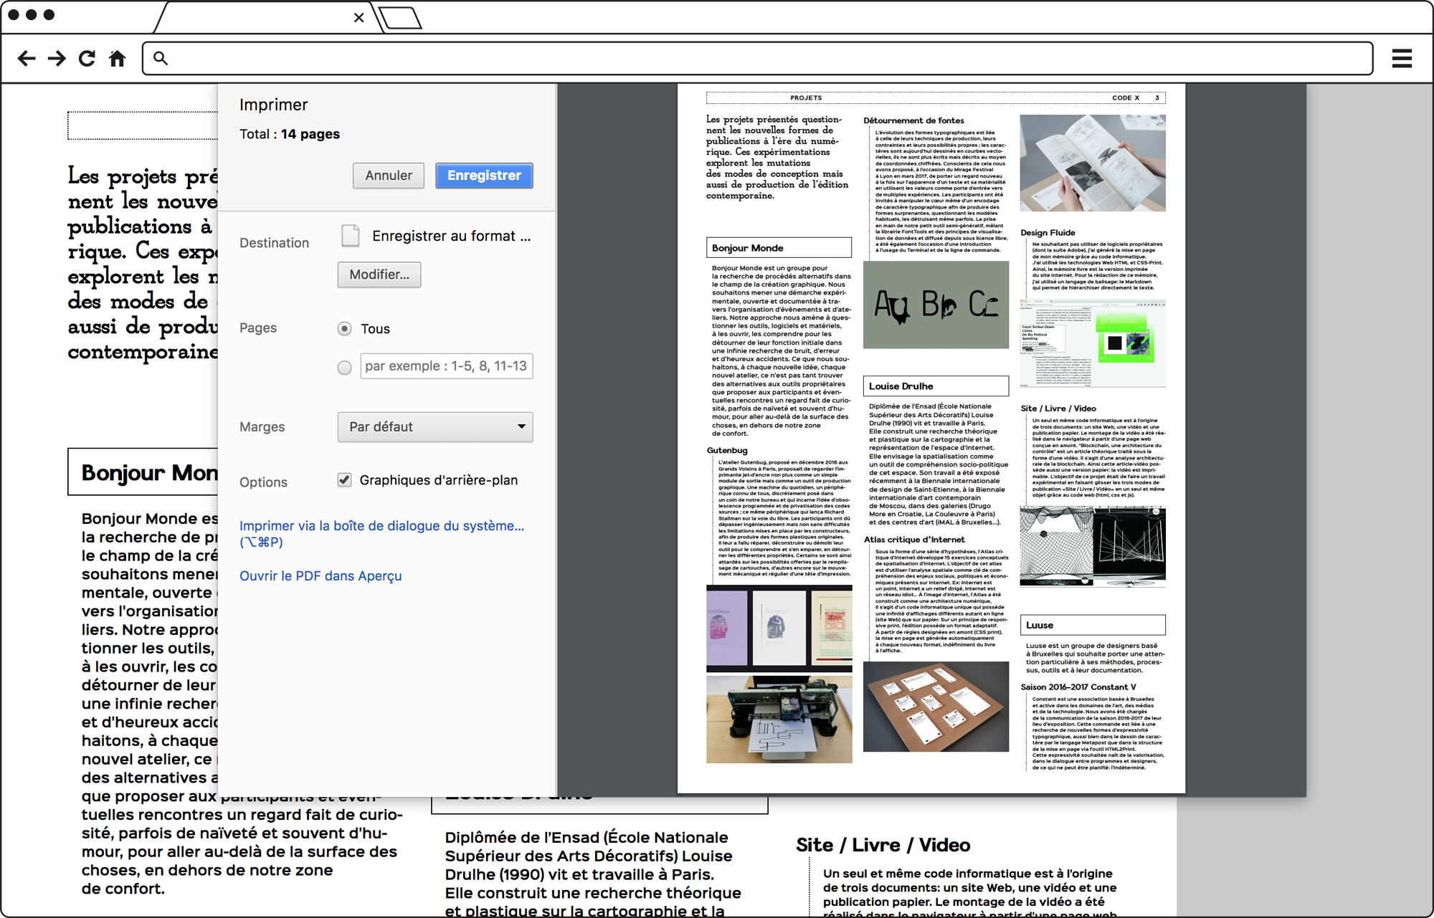The image size is (1434, 918).
Task: Open a new browser tab
Action: 400,18
